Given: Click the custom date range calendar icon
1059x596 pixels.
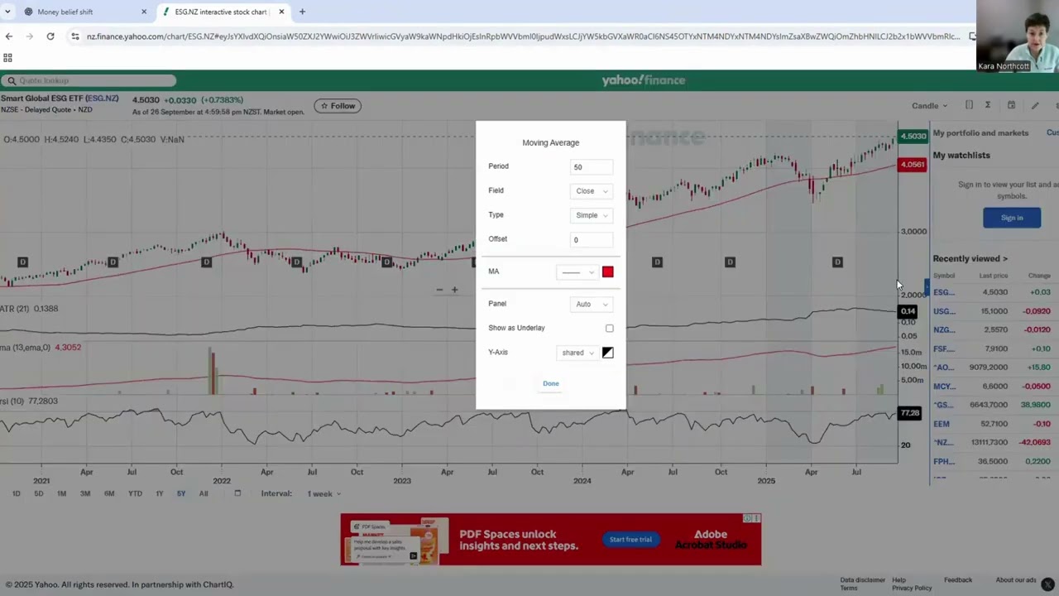Looking at the screenshot, I should tap(237, 493).
